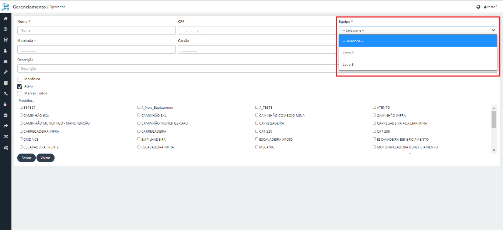The image size is (503, 230).
Task: Check the 587527 model checkbox
Action: point(21,108)
